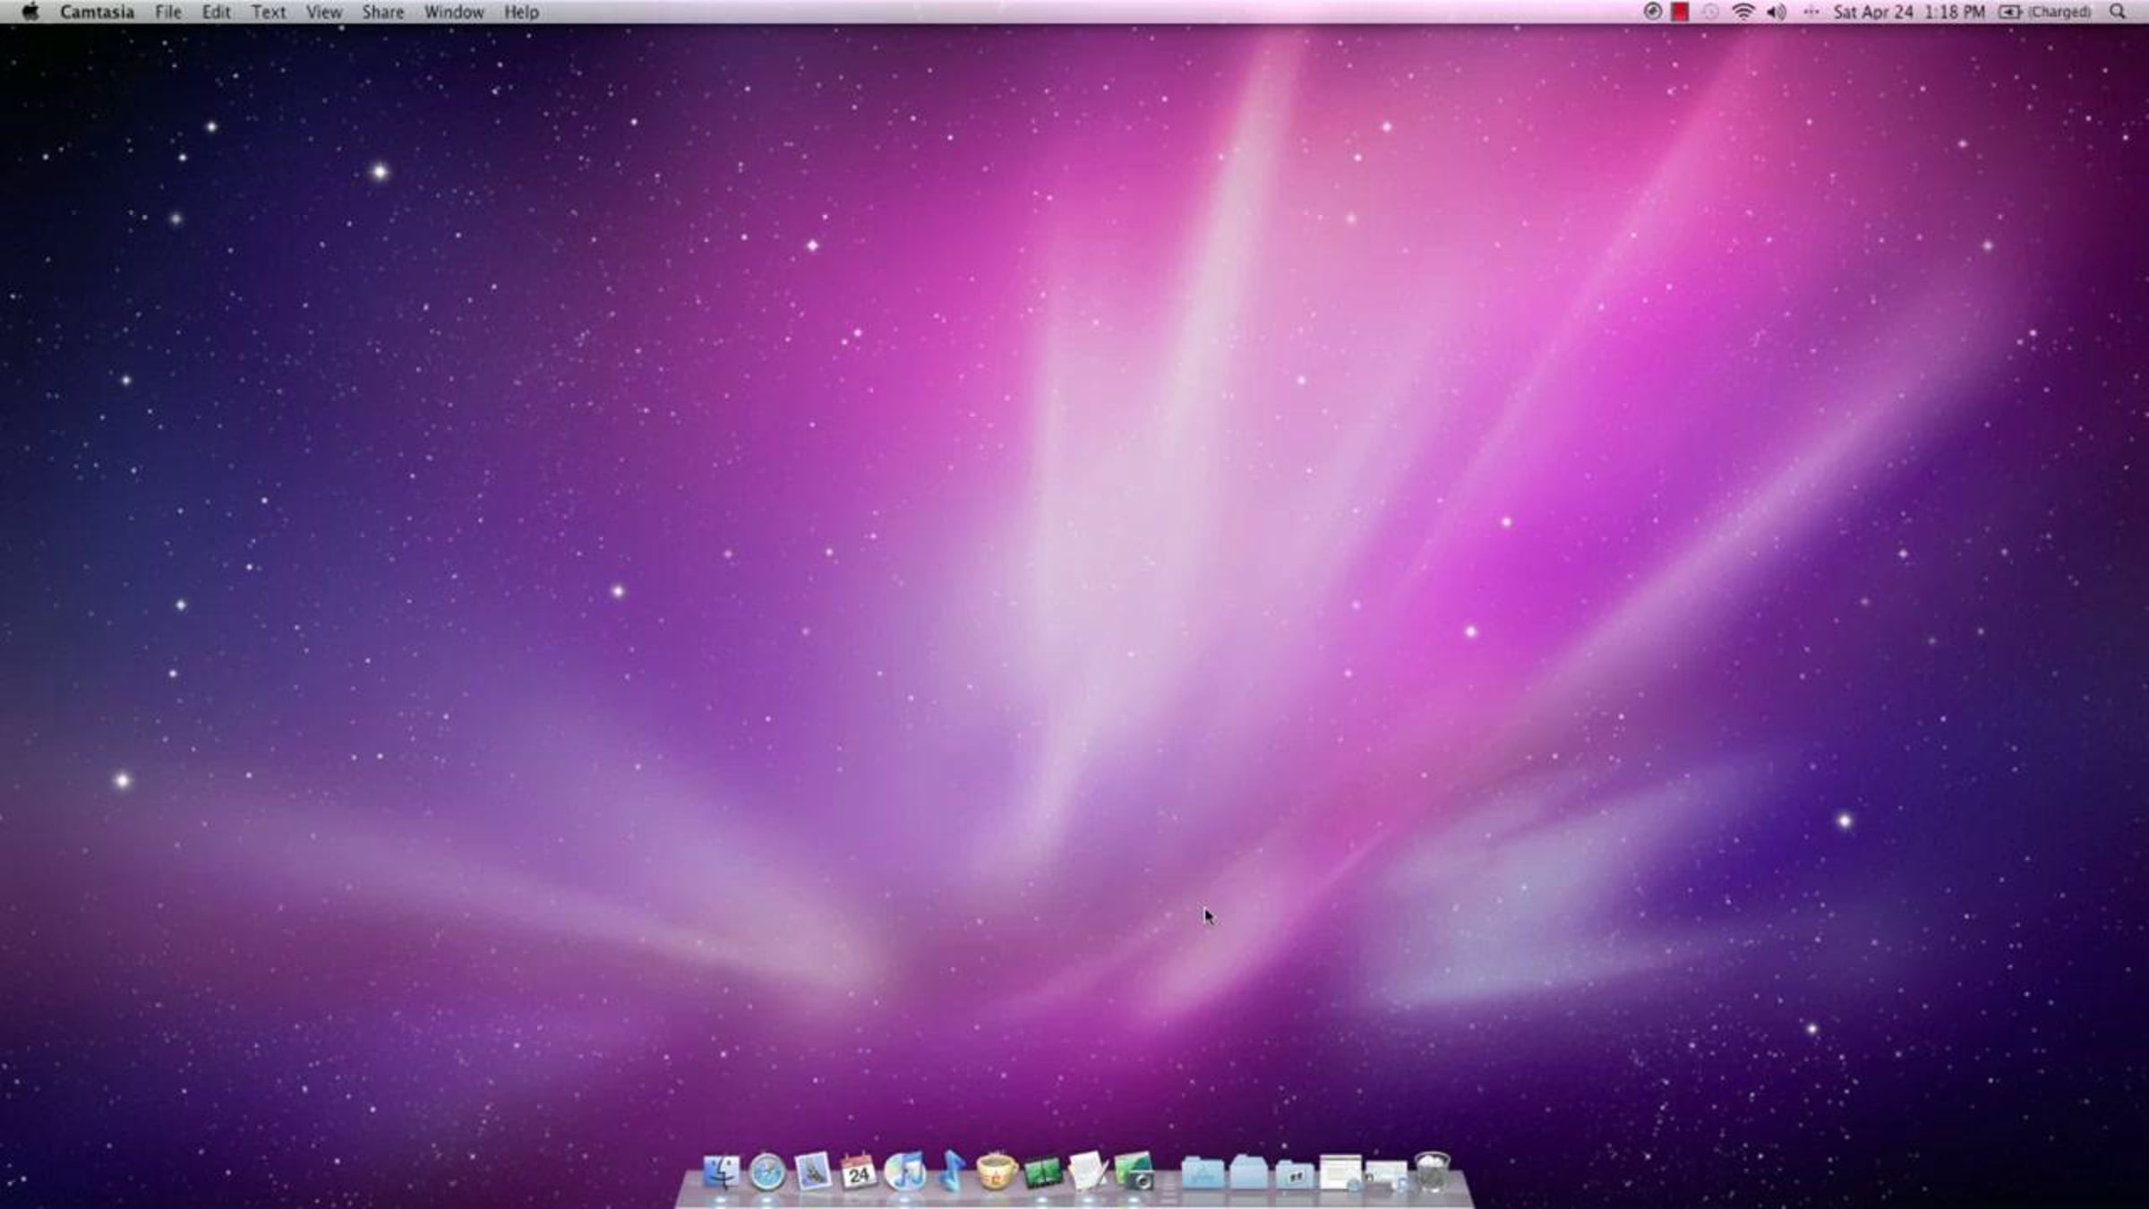Viewport: 2149px width, 1209px height.
Task: Open the Camtasia application menu
Action: click(97, 12)
